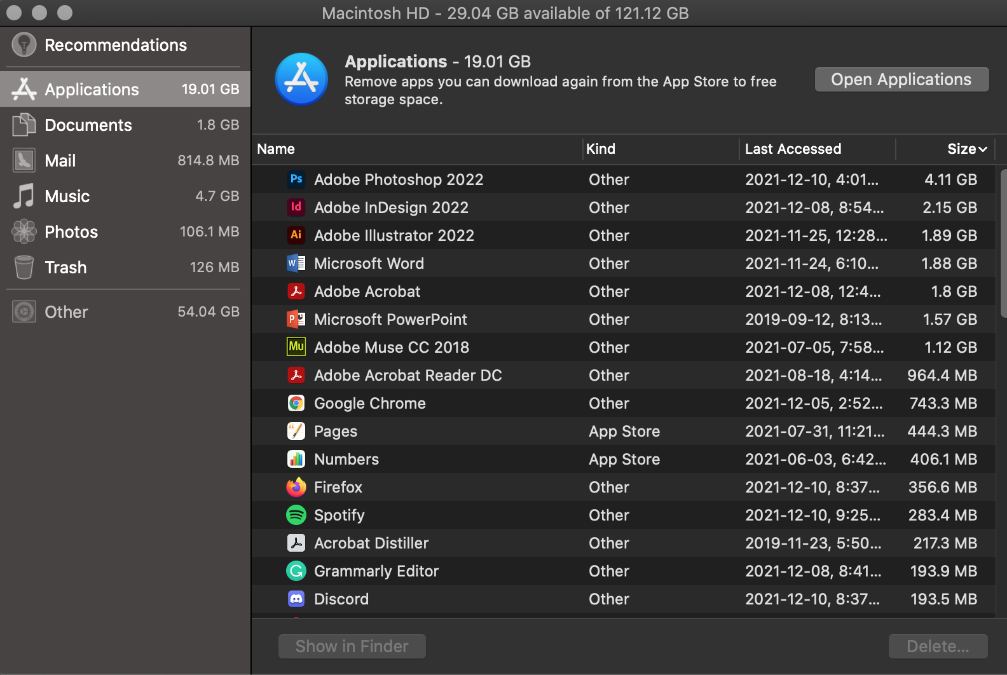The image size is (1007, 675).
Task: Click the Mail stamp icon
Action: 24,160
